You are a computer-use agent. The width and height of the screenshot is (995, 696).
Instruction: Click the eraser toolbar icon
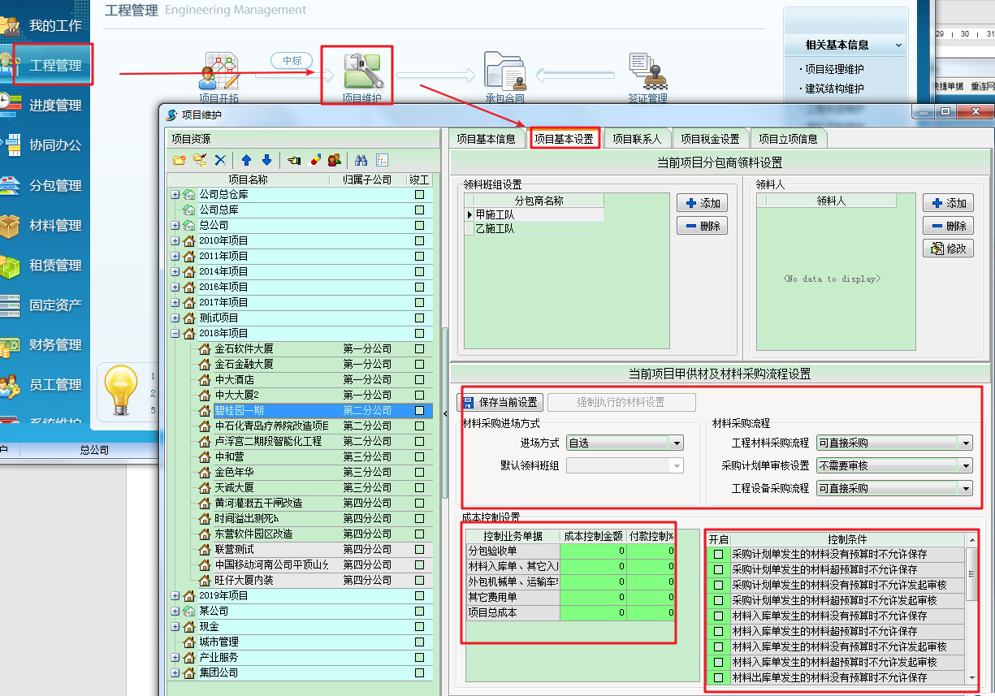pos(315,160)
